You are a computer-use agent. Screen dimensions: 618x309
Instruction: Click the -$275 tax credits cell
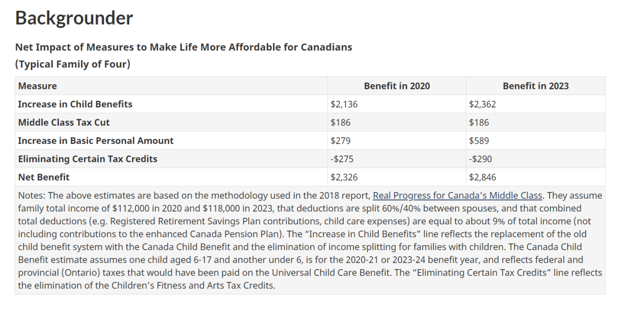(x=342, y=159)
